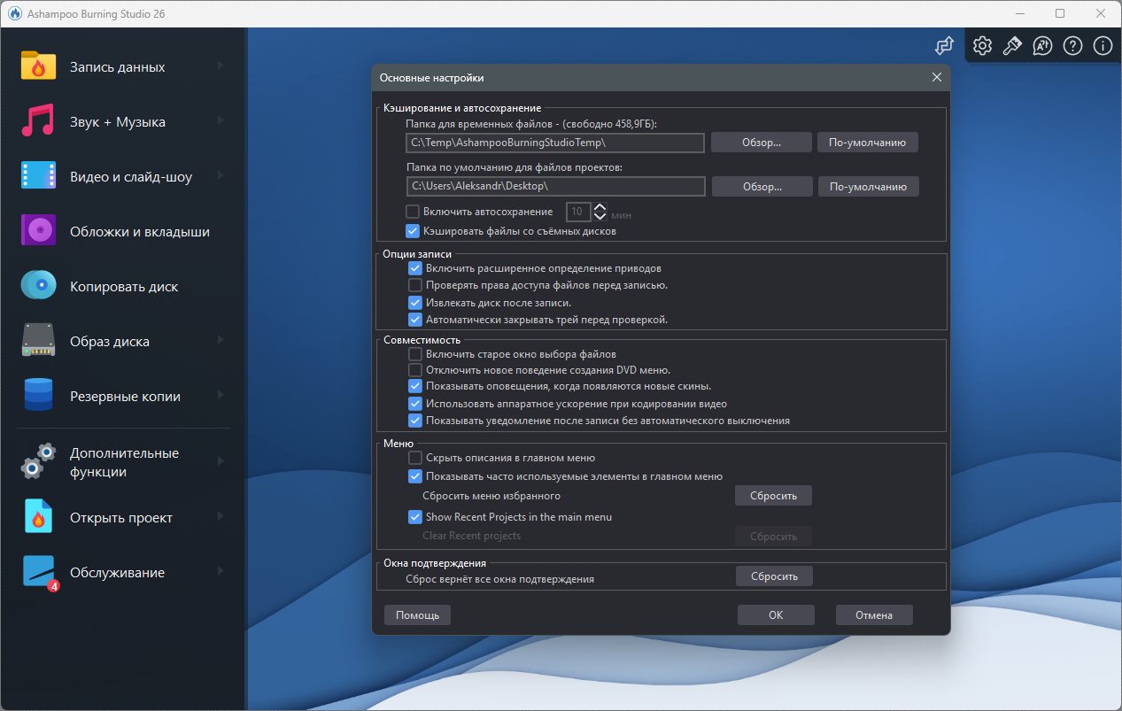Image resolution: width=1122 pixels, height=711 pixels.
Task: Open the settings gear icon in top toolbar
Action: click(982, 46)
